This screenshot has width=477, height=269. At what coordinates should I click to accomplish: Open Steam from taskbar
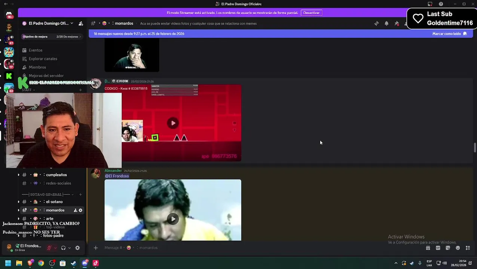74,263
